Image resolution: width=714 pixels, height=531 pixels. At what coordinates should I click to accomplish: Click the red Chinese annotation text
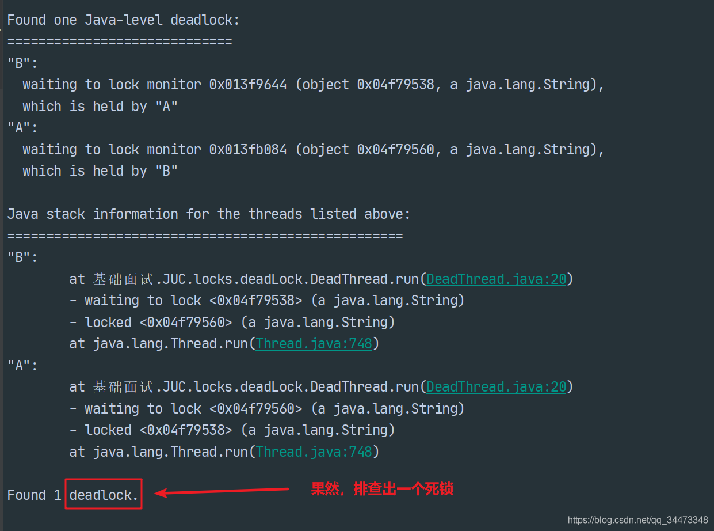point(382,490)
